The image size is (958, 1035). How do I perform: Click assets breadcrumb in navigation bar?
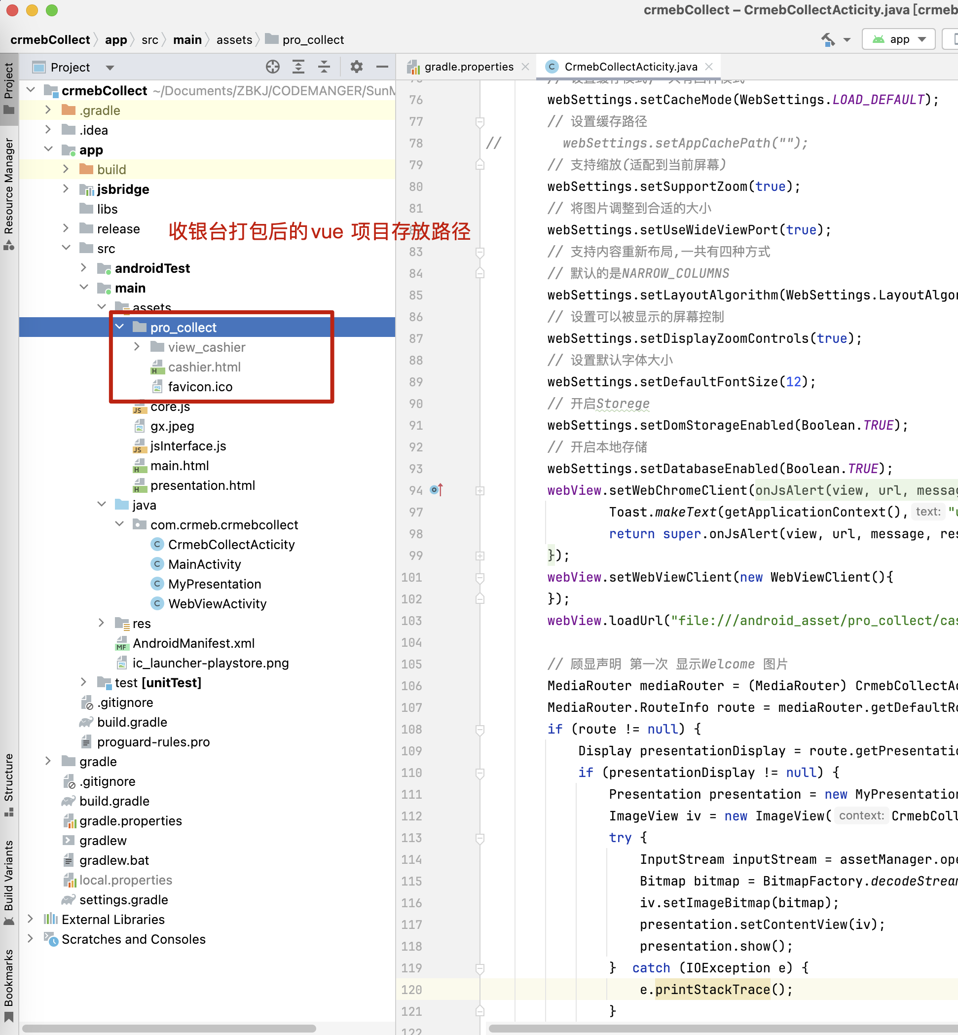pyautogui.click(x=234, y=40)
